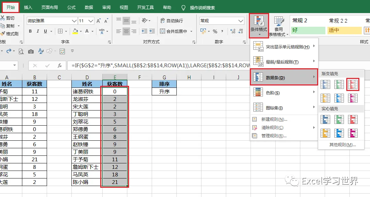Image resolution: width=370 pixels, height=197 pixels.
Task: Open 管理规则 dialog
Action: [284, 136]
